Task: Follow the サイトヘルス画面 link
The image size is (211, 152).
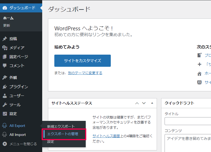Action: pos(106,136)
